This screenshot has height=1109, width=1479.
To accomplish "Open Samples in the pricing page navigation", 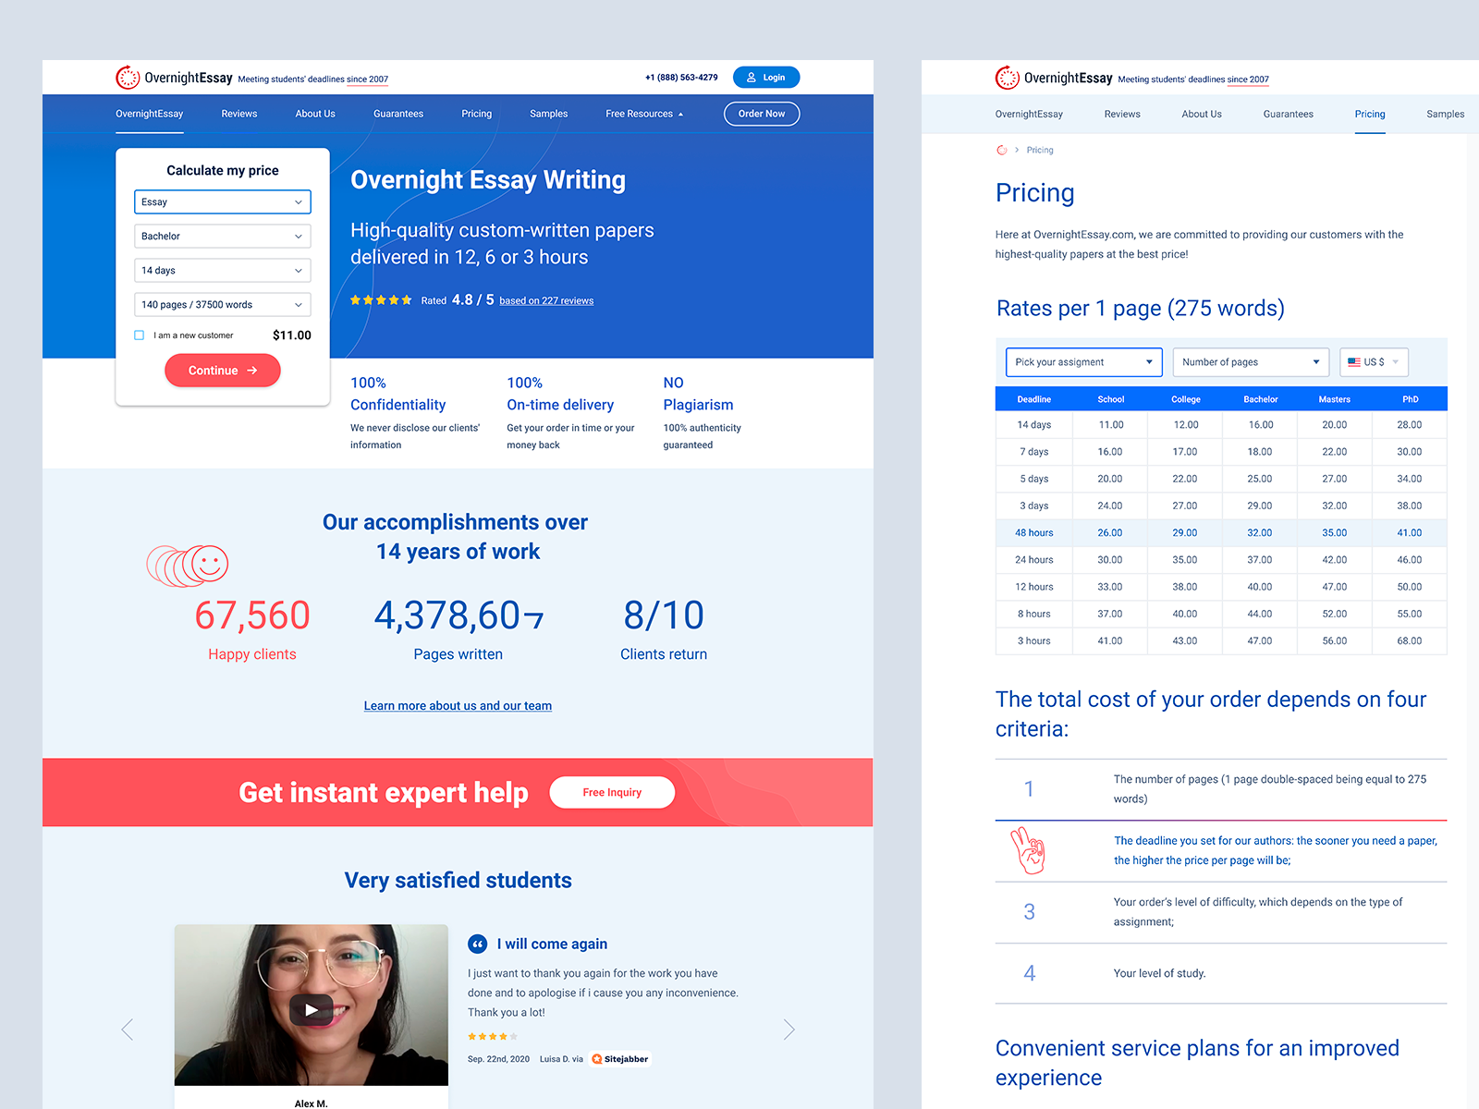I will click(1446, 115).
